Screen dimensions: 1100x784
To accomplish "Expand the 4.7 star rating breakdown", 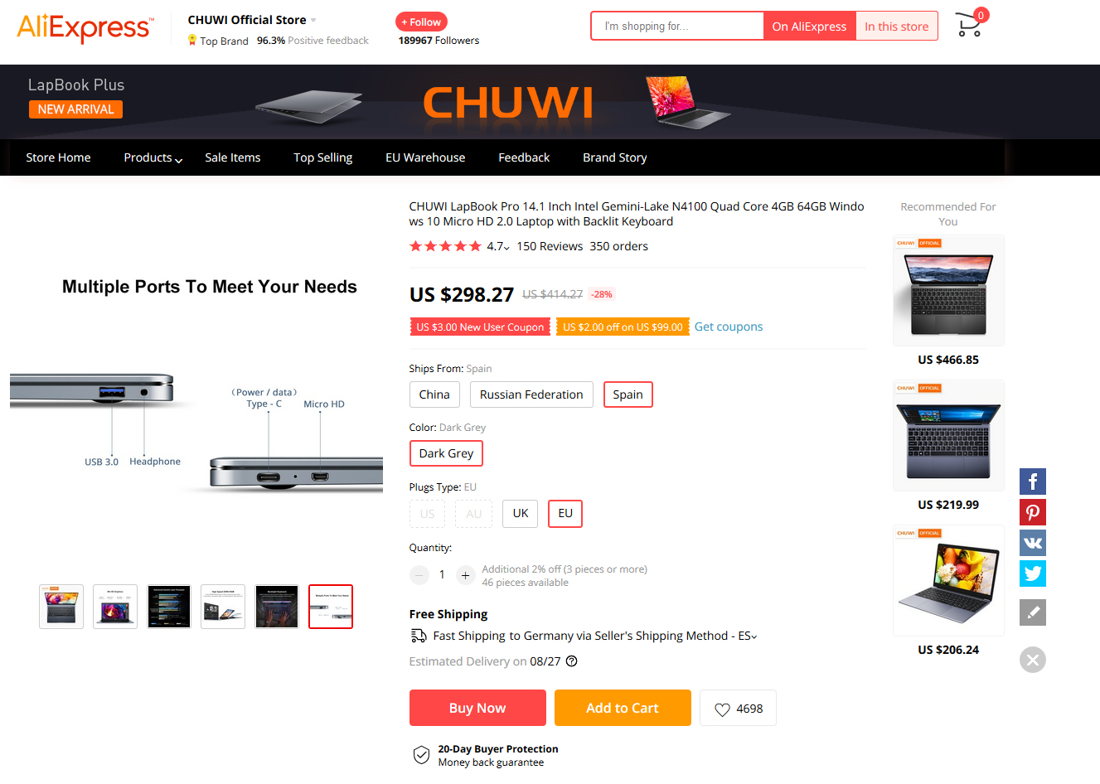I will (x=498, y=246).
